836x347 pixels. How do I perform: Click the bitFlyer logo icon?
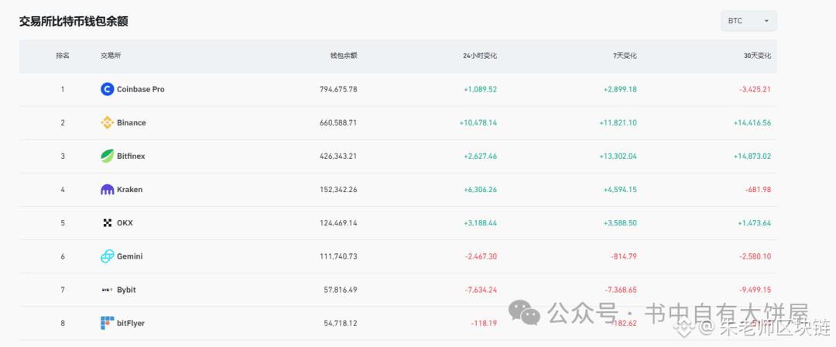(x=108, y=322)
